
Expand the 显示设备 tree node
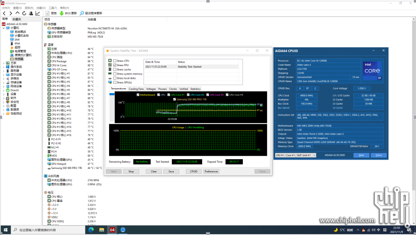[3, 75]
